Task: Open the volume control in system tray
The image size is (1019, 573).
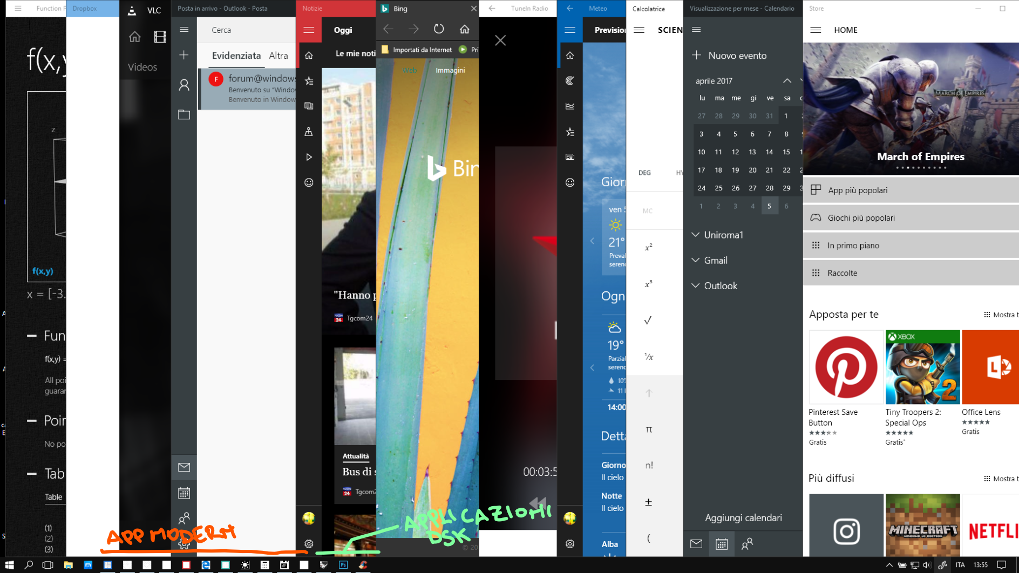Action: tap(927, 565)
